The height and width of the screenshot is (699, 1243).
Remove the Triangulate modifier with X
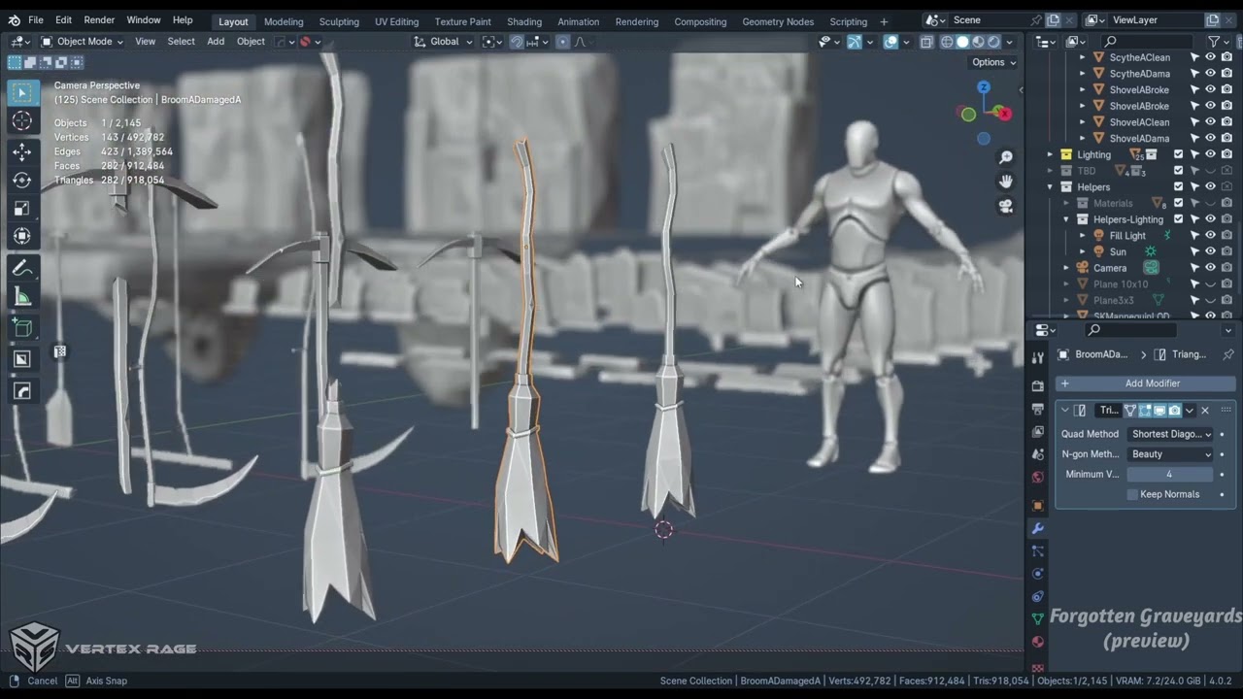(1205, 411)
